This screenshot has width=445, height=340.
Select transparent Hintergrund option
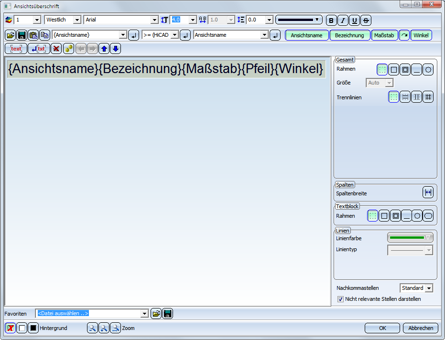pyautogui.click(x=10, y=328)
